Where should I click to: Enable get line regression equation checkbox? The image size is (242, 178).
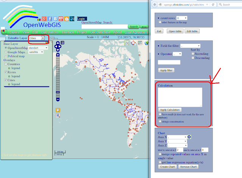click(x=160, y=162)
